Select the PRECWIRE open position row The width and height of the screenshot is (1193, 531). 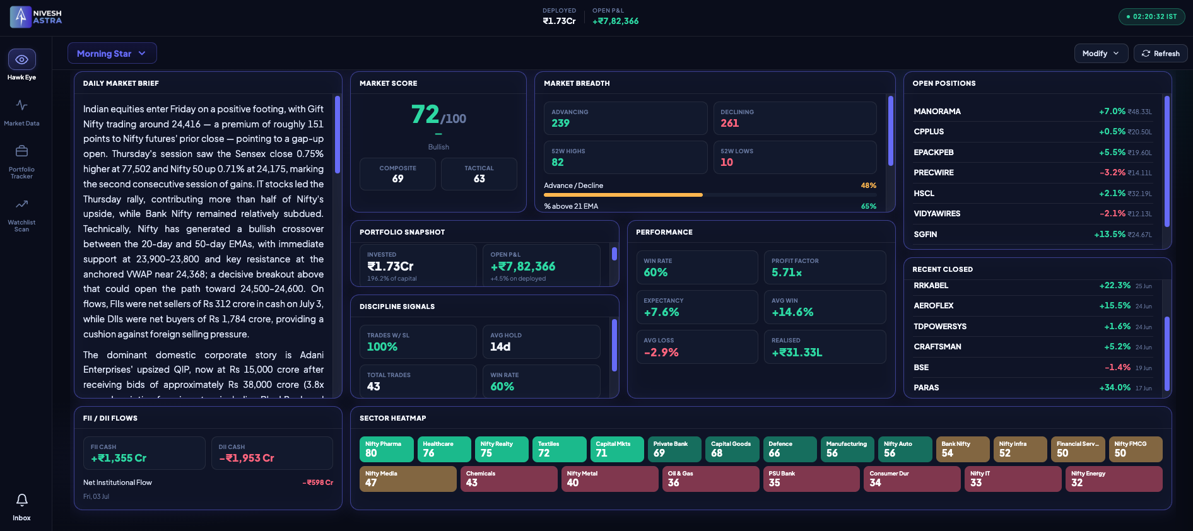pyautogui.click(x=1033, y=173)
